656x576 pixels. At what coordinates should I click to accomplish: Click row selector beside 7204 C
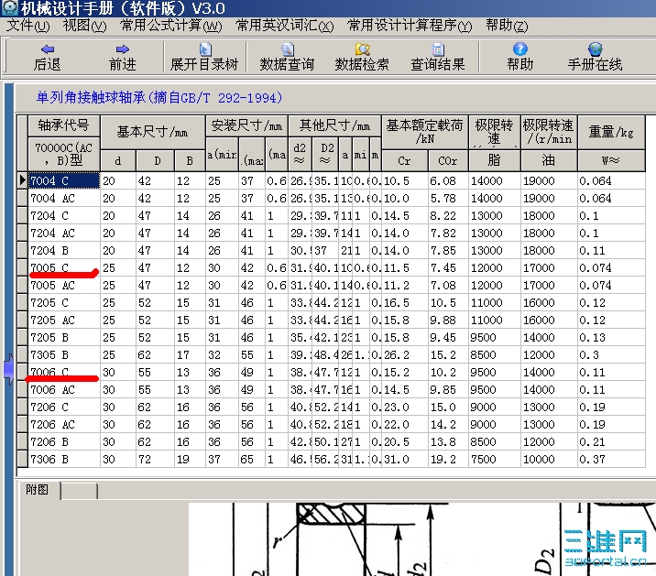[x=23, y=216]
